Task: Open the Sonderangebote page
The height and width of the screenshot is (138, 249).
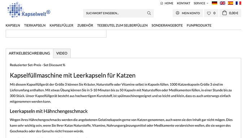Action: click(x=167, y=25)
